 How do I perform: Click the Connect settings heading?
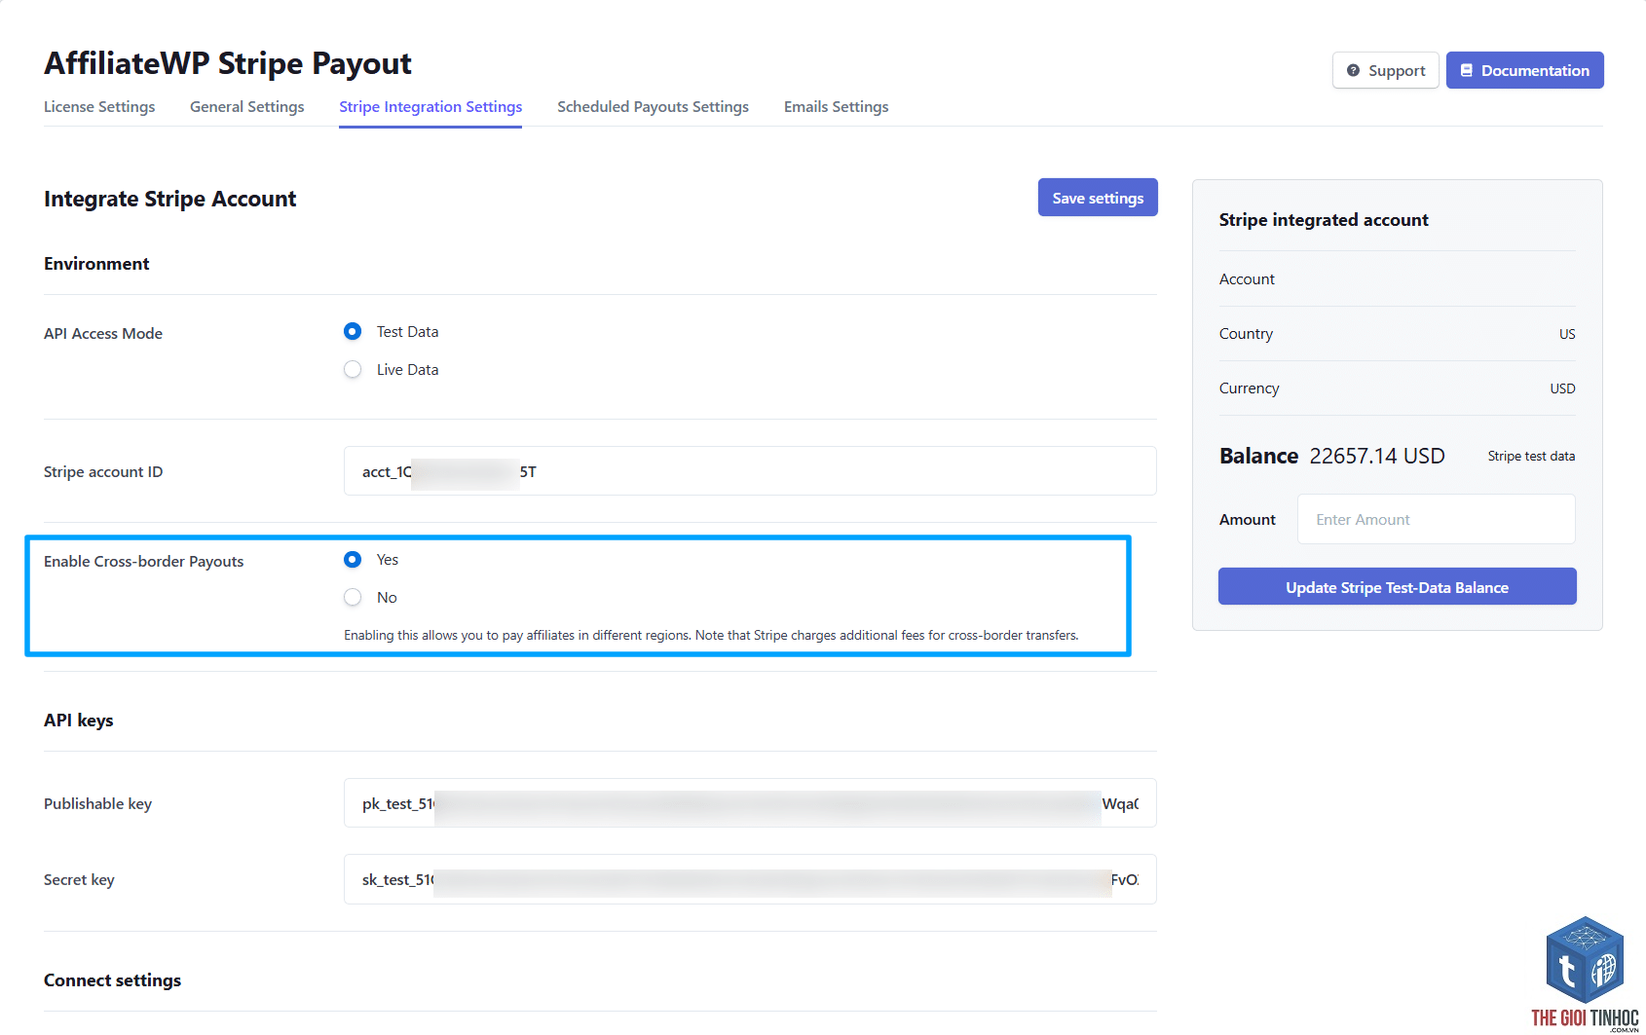click(x=112, y=980)
